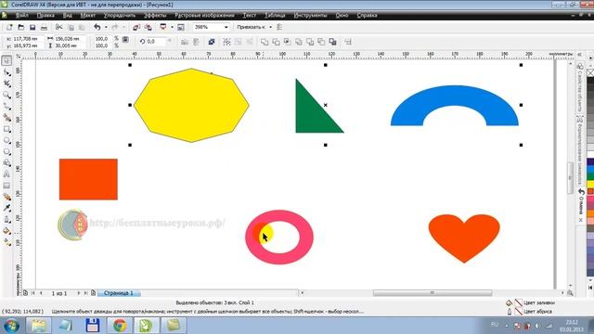This screenshot has height=334, width=594.
Task: Pick the no-color X swatch
Action: (590, 72)
